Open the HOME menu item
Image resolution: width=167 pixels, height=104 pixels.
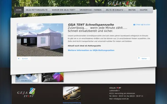pos(19,10)
